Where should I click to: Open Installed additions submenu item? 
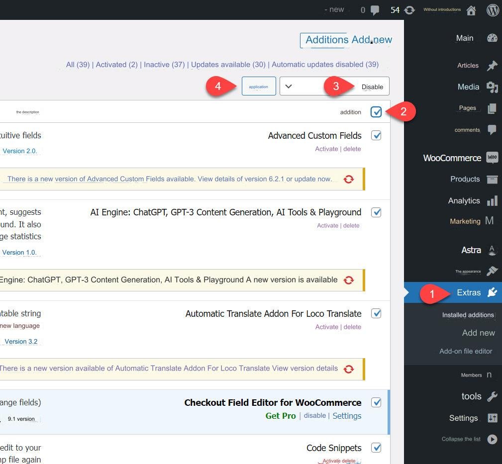468,315
